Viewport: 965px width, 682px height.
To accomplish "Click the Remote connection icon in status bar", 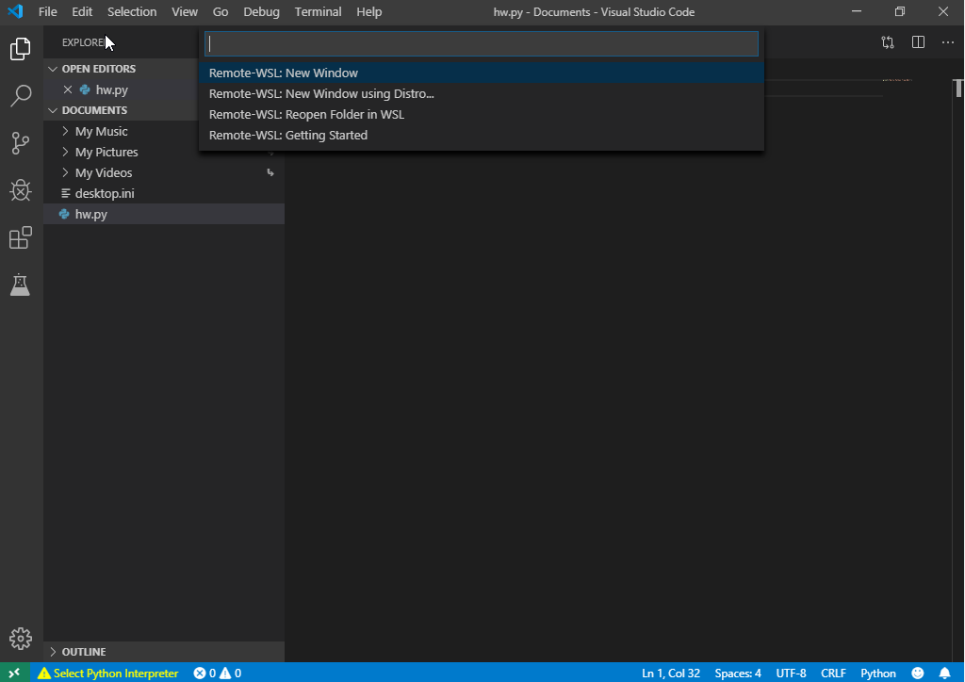I will pos(13,673).
